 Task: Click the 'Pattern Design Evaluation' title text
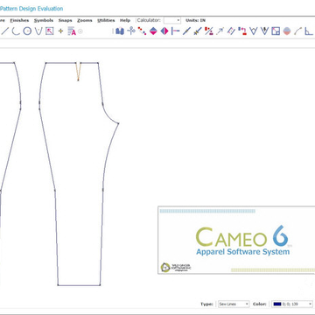pyautogui.click(x=31, y=9)
